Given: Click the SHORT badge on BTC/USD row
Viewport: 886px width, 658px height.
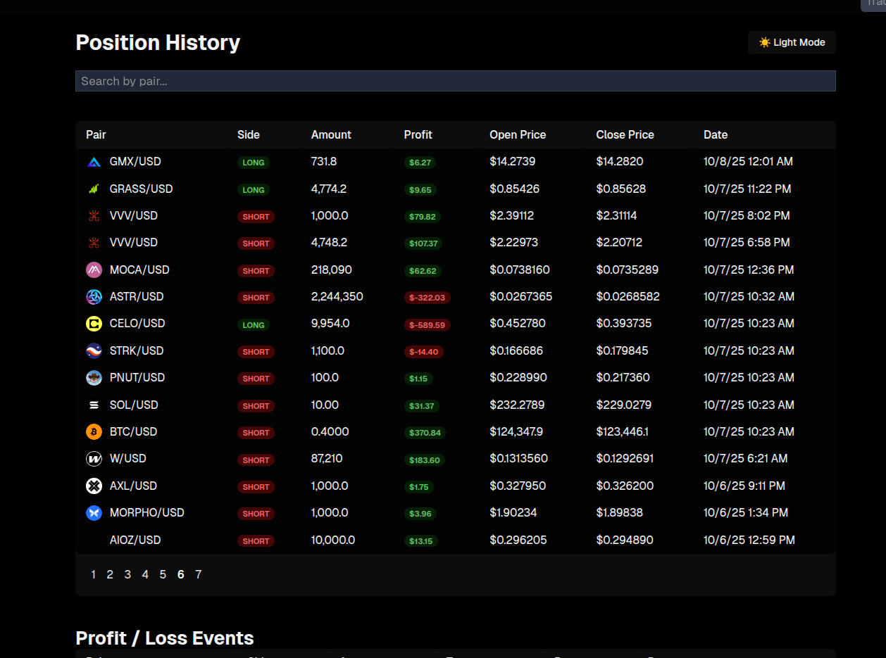Looking at the screenshot, I should 256,433.
